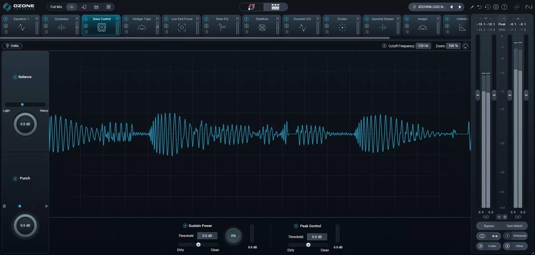Toggle the Vintage Tape power button
The width and height of the screenshot is (535, 255).
coord(126,19)
